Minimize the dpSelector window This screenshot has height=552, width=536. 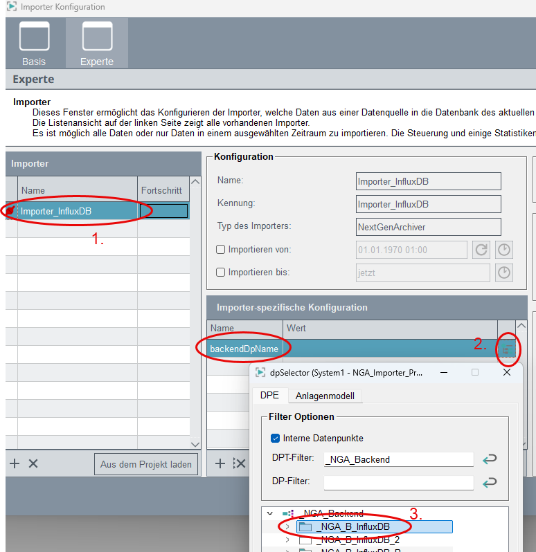(x=444, y=372)
